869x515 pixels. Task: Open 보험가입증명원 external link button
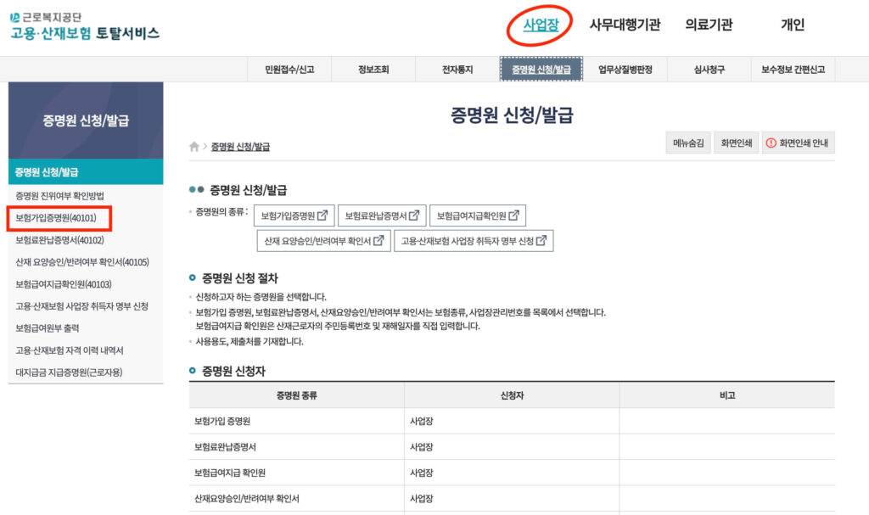[294, 216]
